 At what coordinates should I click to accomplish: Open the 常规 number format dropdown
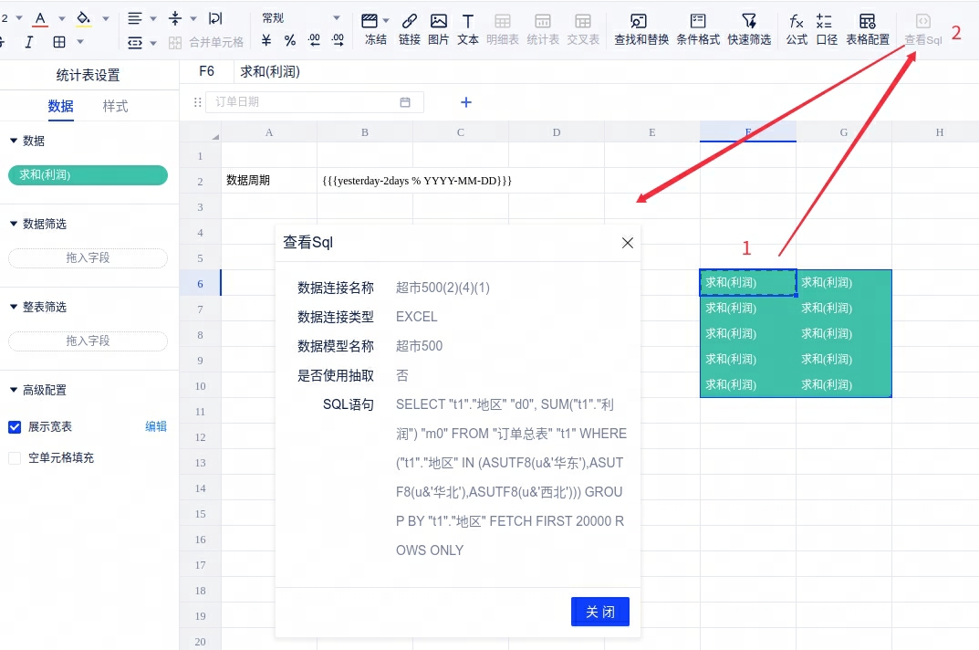click(301, 18)
